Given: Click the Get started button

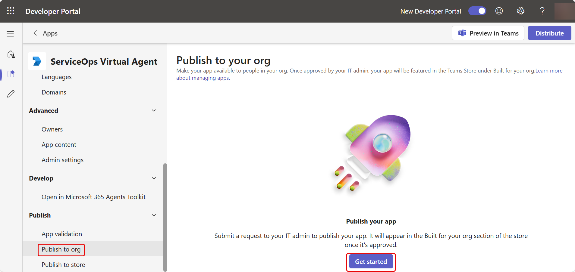Looking at the screenshot, I should click(371, 262).
